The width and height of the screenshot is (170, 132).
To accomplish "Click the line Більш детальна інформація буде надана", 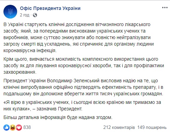I will [58, 117].
